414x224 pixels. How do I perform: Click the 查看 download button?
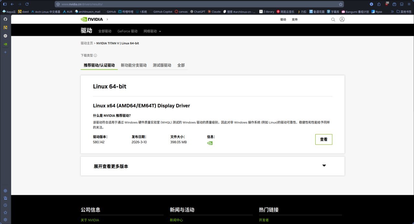click(x=324, y=139)
